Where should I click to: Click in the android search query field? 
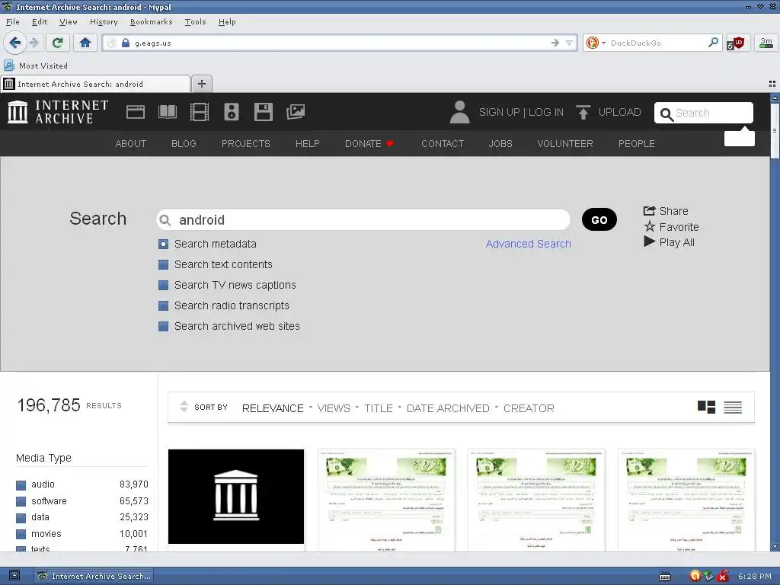363,220
